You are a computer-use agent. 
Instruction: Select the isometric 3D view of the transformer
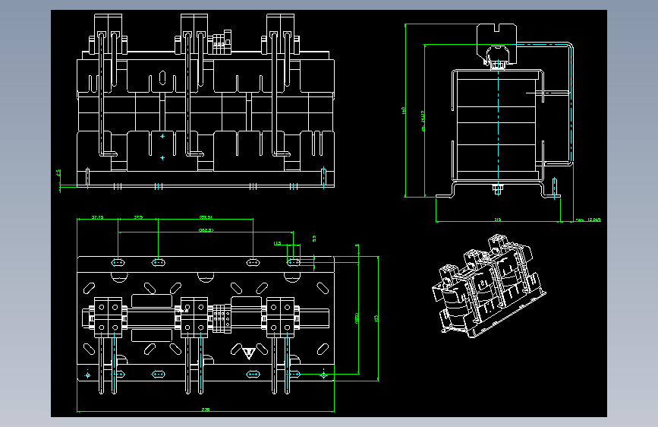(489, 286)
